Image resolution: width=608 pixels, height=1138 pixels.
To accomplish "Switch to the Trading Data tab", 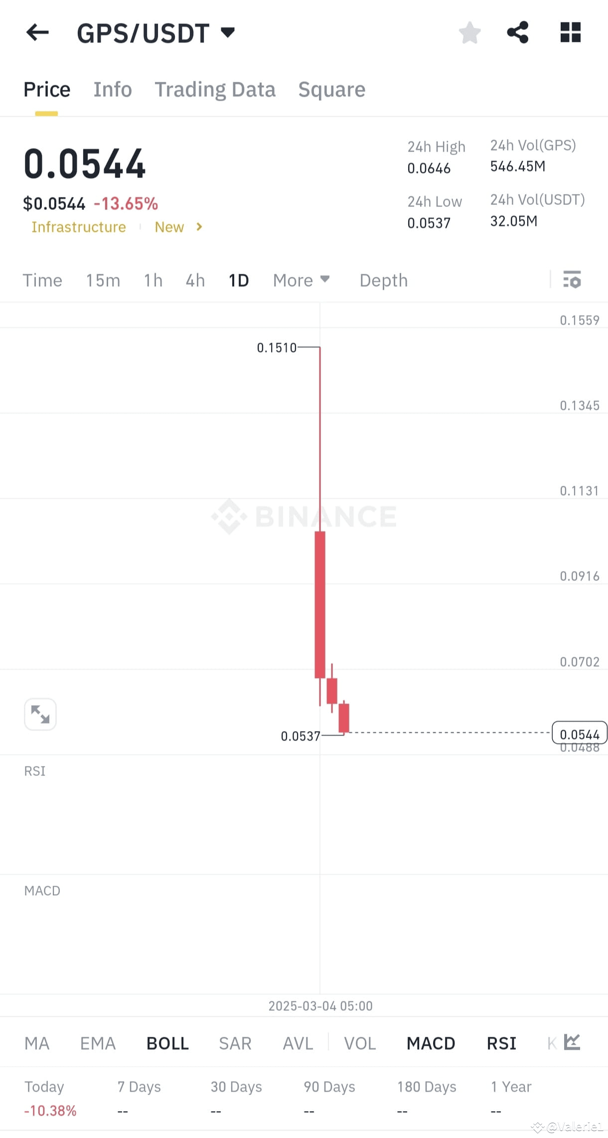I will pos(215,89).
